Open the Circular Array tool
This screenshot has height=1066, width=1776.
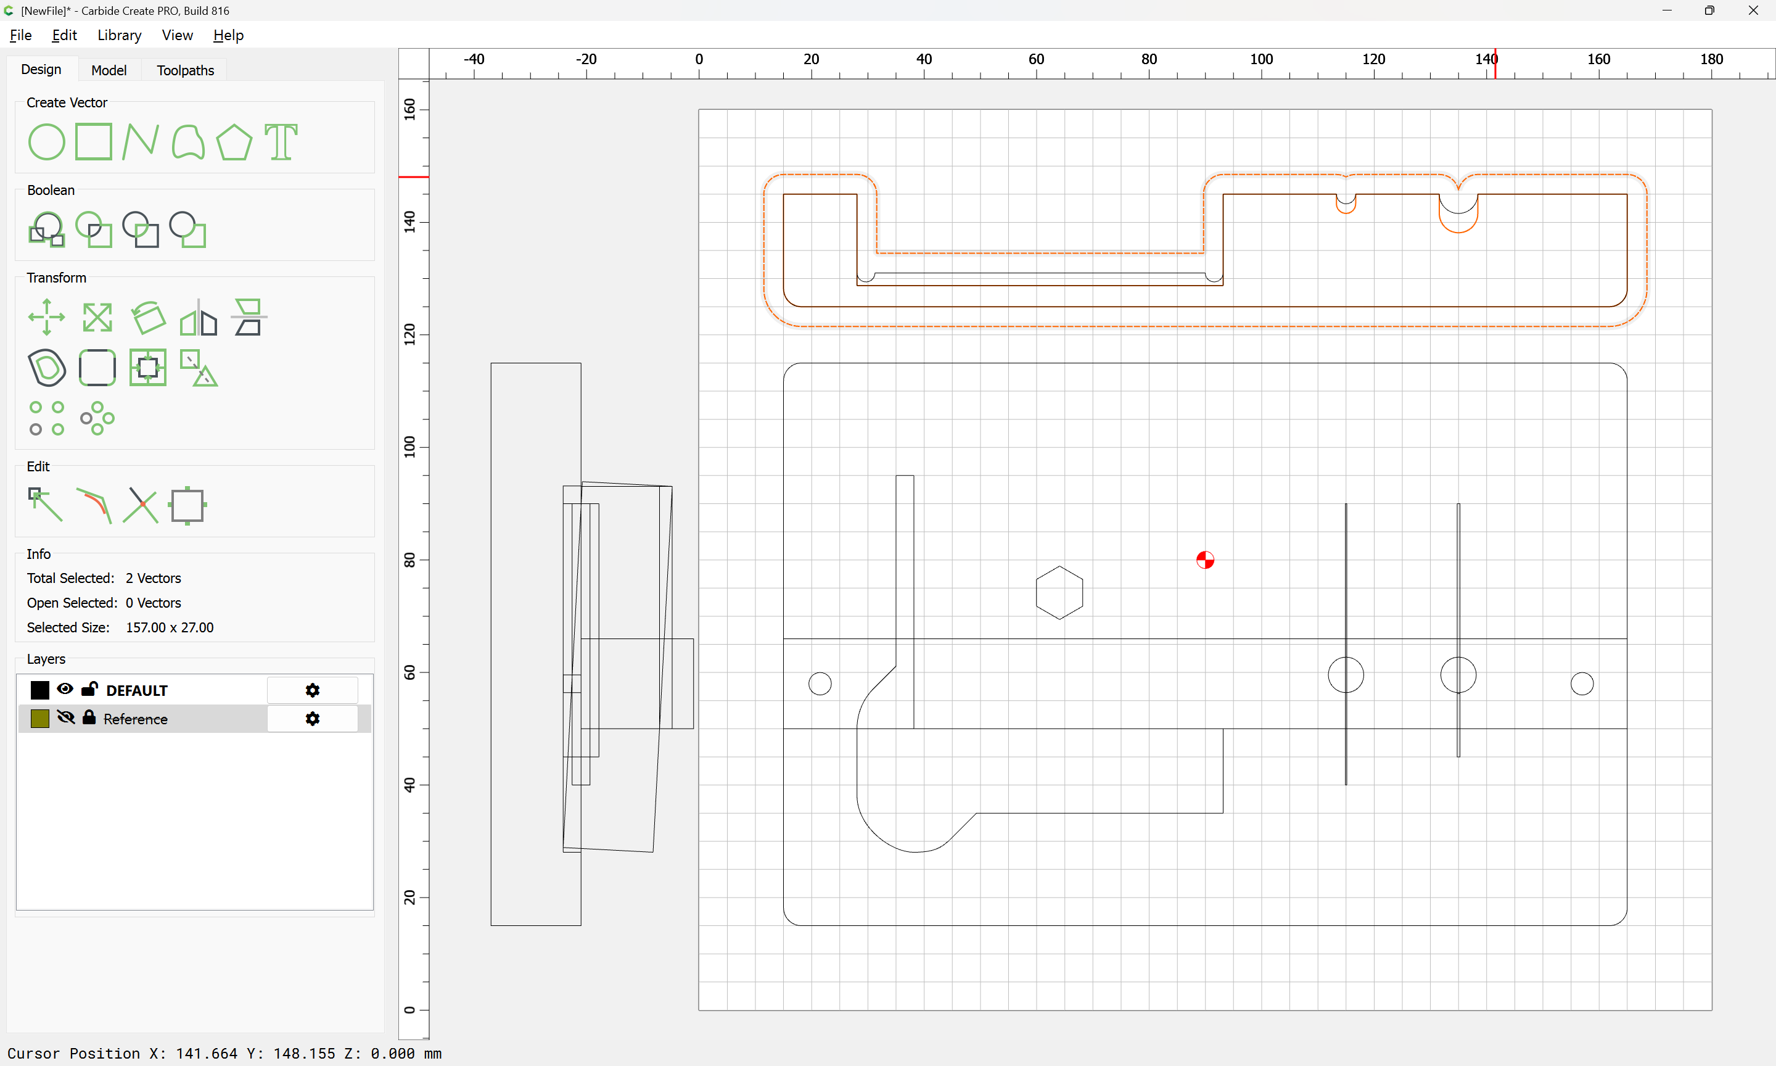click(97, 418)
